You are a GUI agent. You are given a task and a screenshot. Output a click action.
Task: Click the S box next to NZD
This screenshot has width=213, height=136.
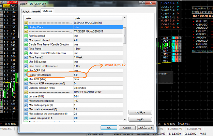click(176, 57)
